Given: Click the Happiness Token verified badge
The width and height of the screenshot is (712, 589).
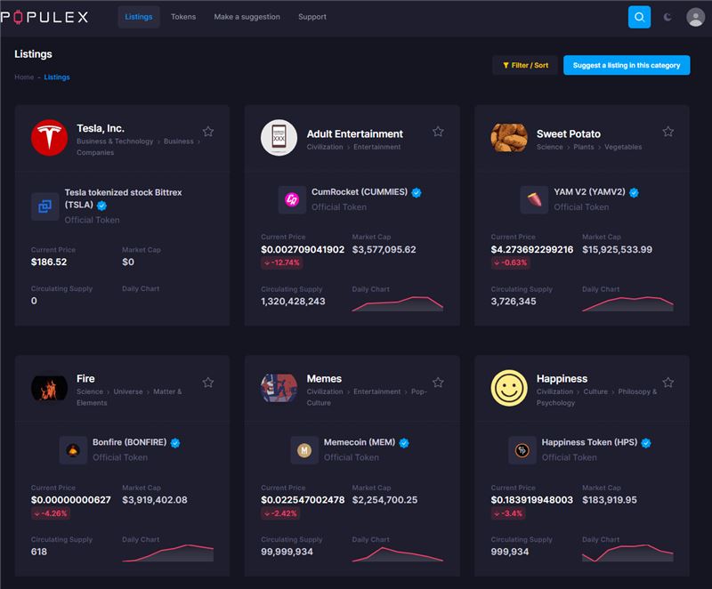Looking at the screenshot, I should pyautogui.click(x=646, y=443).
